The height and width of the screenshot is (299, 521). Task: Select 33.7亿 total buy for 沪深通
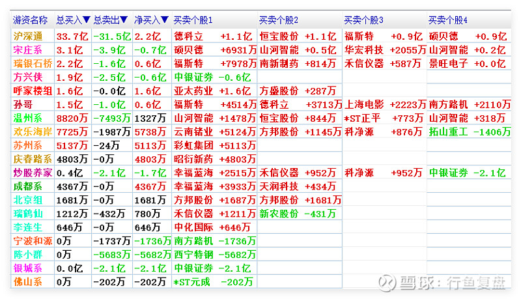(71, 36)
